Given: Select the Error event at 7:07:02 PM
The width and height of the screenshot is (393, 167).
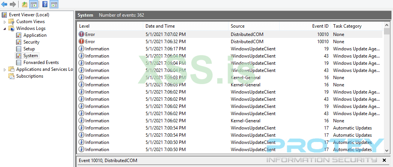Looking at the screenshot, I should point(230,34).
